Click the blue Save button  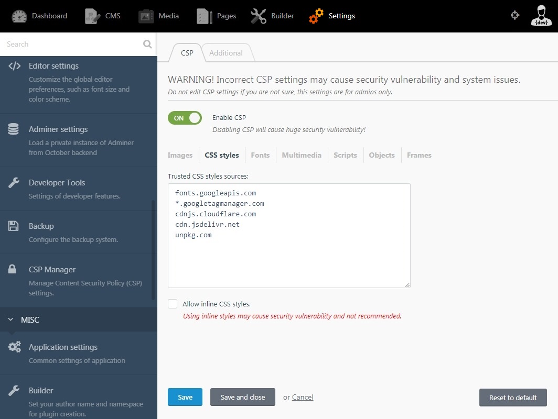pyautogui.click(x=185, y=397)
